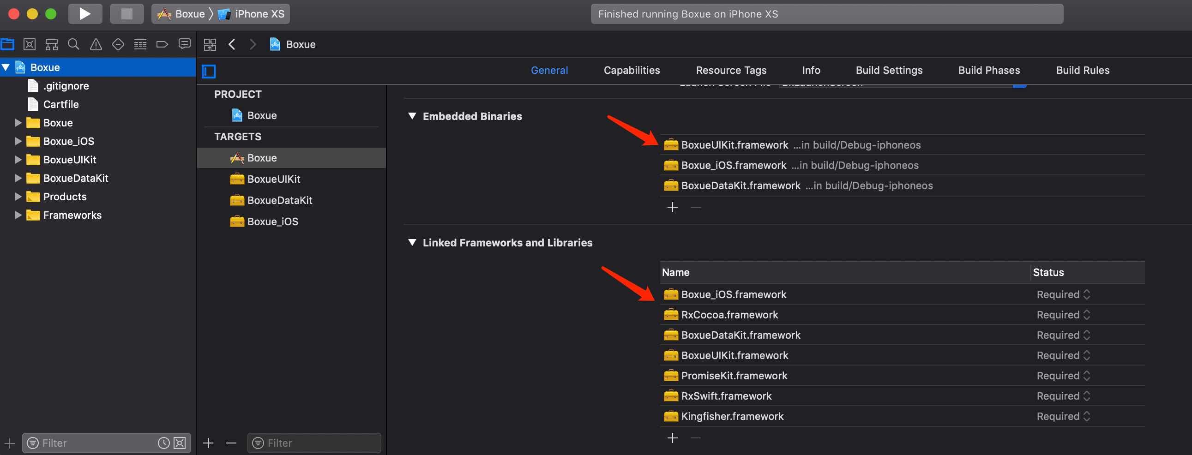Image resolution: width=1192 pixels, height=455 pixels.
Task: Select Boxue app target
Action: 291,158
